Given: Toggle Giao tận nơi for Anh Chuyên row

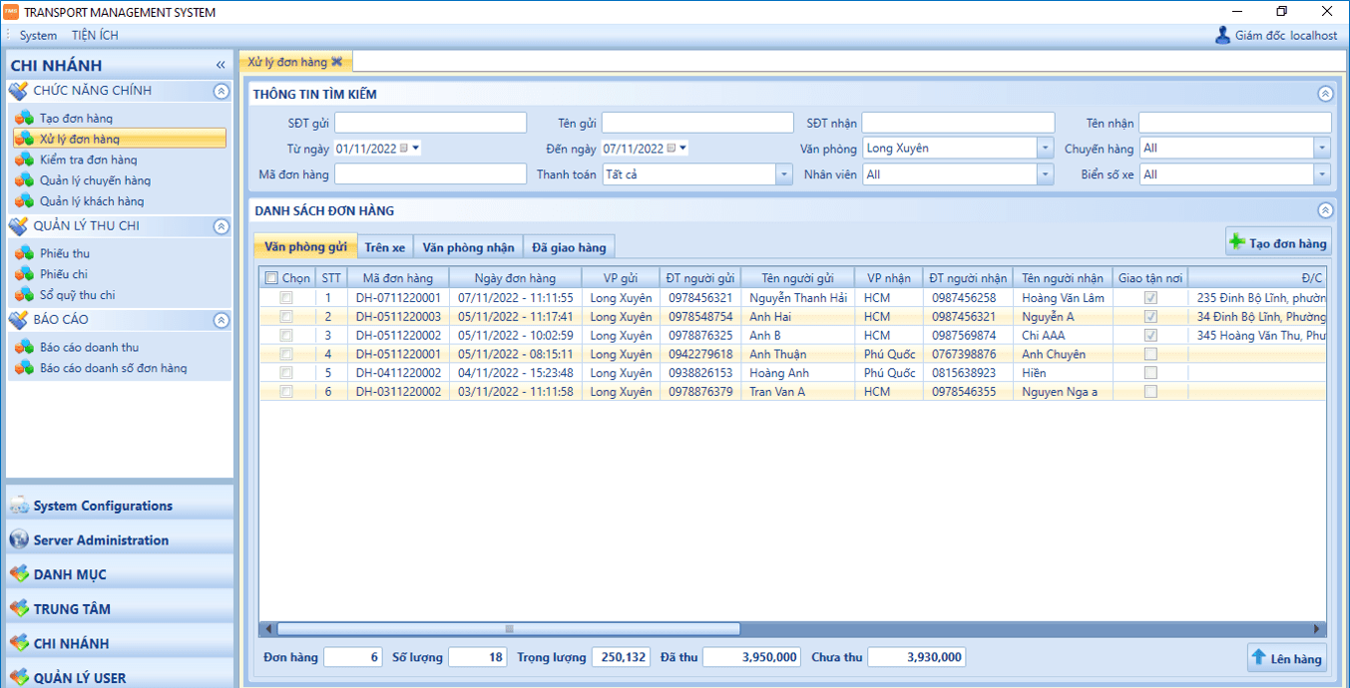Looking at the screenshot, I should point(1150,354).
